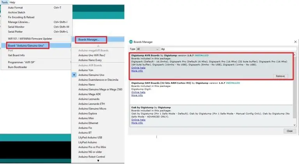This screenshot has height=164, width=299.
Task: Open Online help for Oak by Digistump
Action: 139,120
